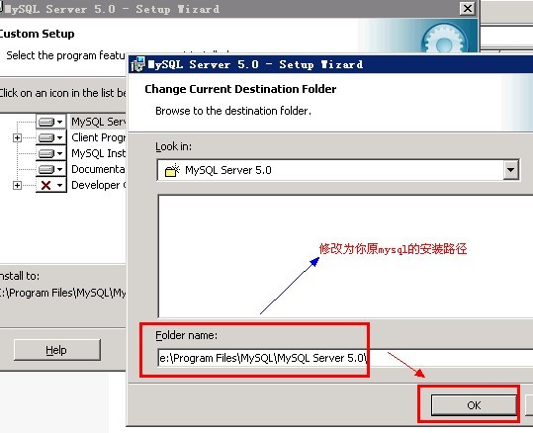Open the feature dropdown for MySQL Instance

(x=51, y=153)
